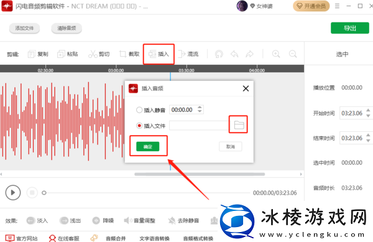Screen dimensions: 373x242
Task: Click the 03:00.00 timeline ruler mark
Action: 116,70
